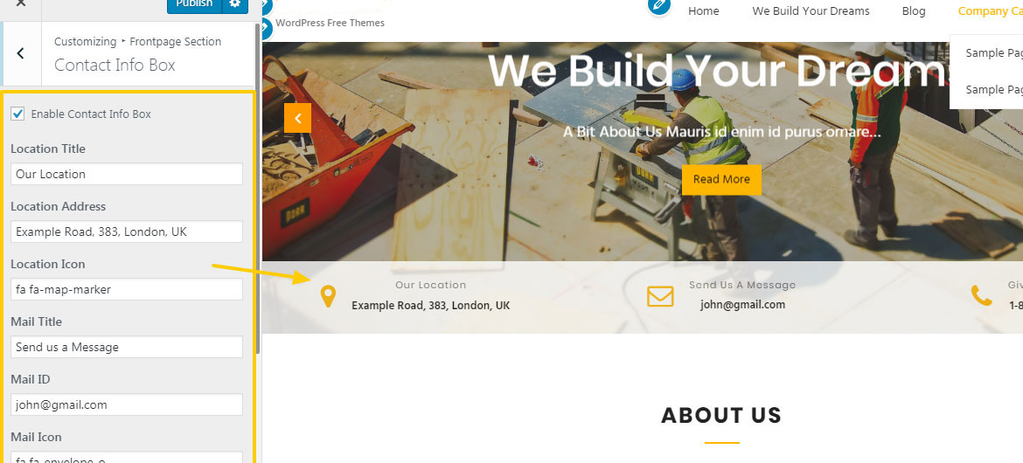The height and width of the screenshot is (463, 1023).
Task: Click the phone icon in contact bar
Action: 981,295
